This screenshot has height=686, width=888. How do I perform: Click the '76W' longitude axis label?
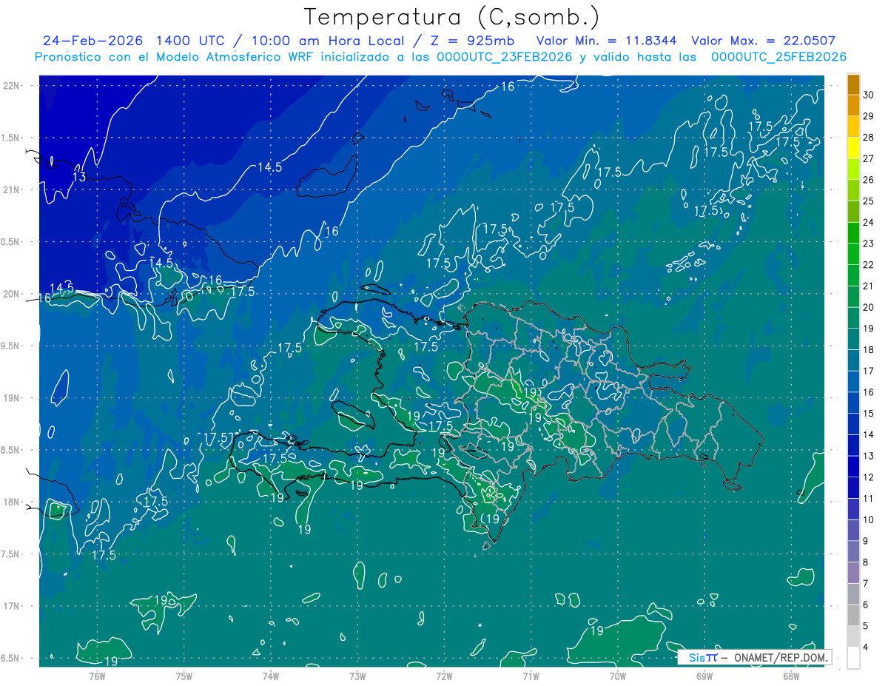tap(97, 676)
